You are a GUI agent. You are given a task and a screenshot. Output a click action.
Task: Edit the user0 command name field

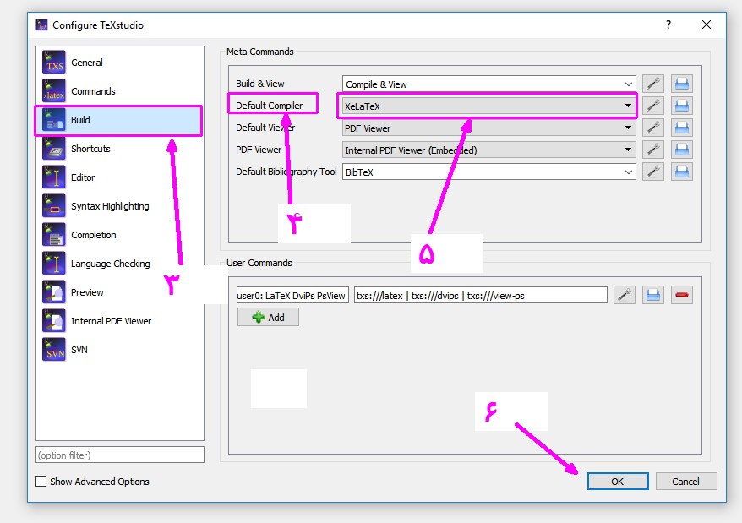point(292,296)
